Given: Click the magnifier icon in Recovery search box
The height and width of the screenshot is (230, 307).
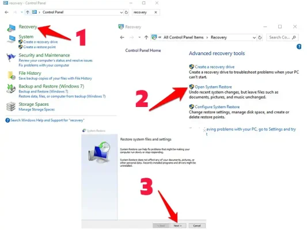Looking at the screenshot, I should coord(294,37).
